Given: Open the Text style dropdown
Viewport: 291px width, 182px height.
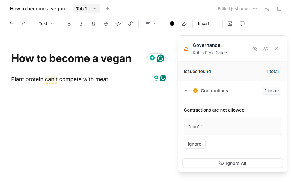Looking at the screenshot, I should point(46,24).
